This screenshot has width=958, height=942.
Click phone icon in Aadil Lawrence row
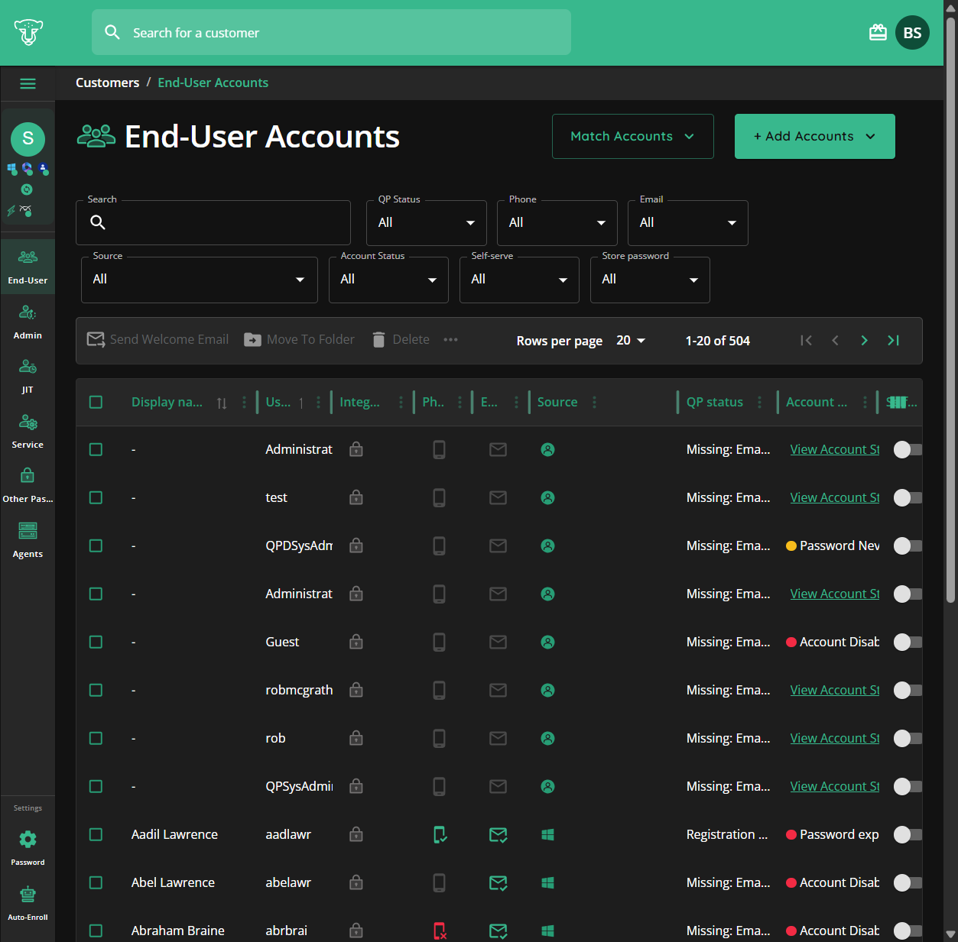coord(440,834)
